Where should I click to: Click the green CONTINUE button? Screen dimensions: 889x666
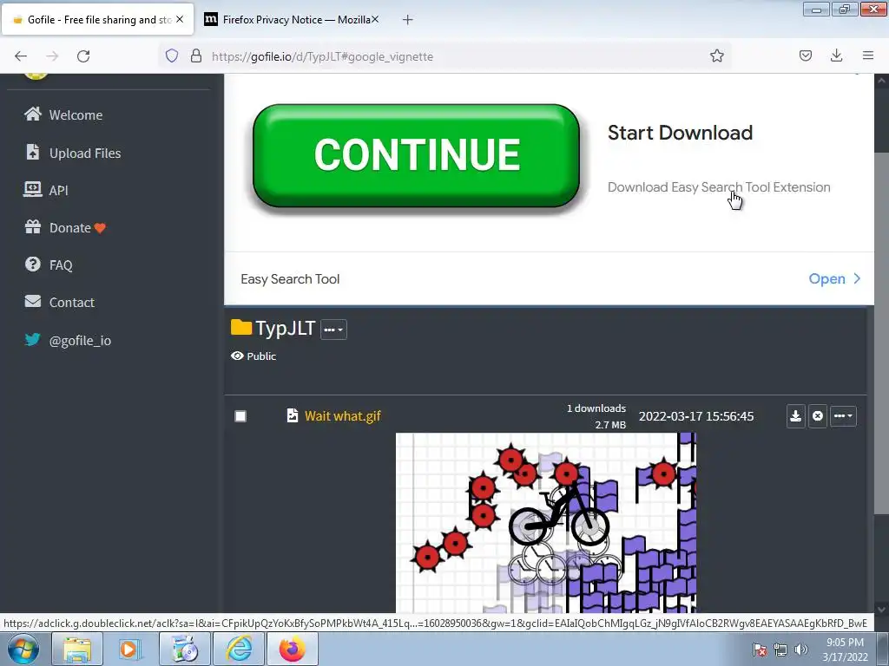click(x=416, y=155)
